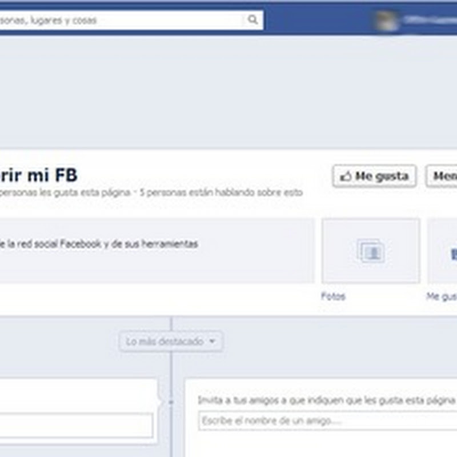The height and width of the screenshot is (457, 457).
Task: Click 'personas les gusta esta página' text
Action: (x=65, y=193)
